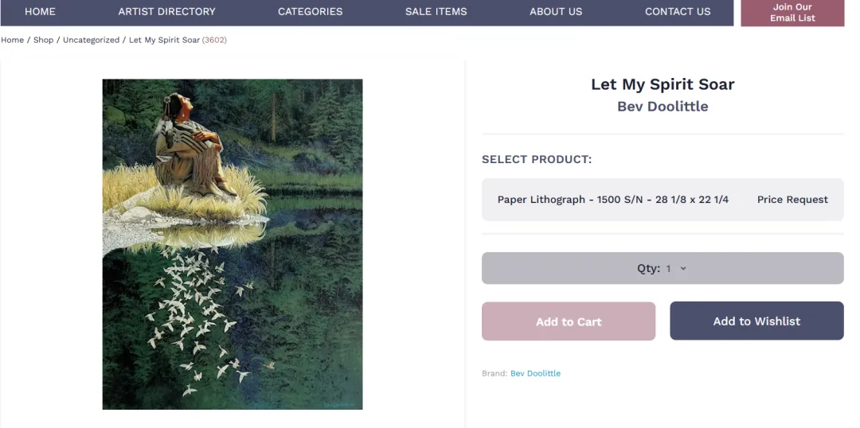The width and height of the screenshot is (860, 428).
Task: Open the HOME menu item
Action: [40, 12]
